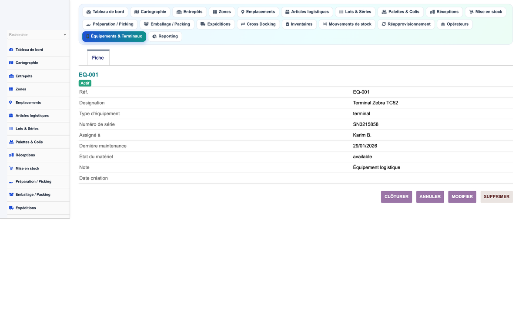Click the shuffle icon on Mouvements de stock
Screen dimensions: 522x323
pos(325,24)
